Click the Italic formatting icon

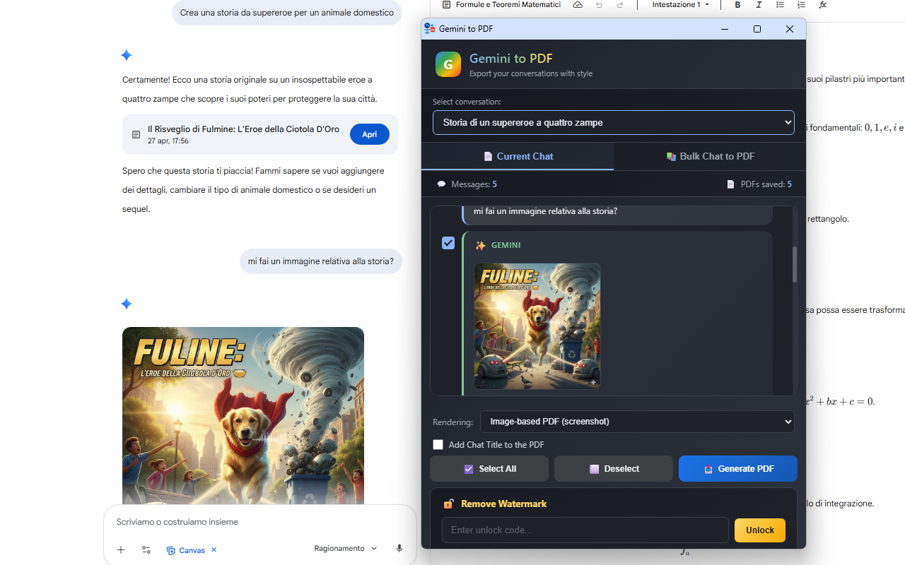pos(759,5)
